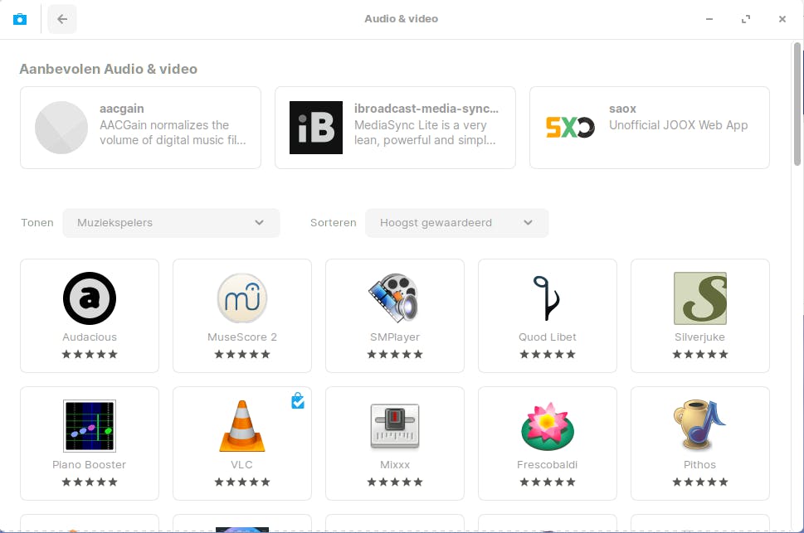Open the Sorteren Hoogst gewaardeerd dropdown
This screenshot has width=804, height=533.
[x=457, y=223]
